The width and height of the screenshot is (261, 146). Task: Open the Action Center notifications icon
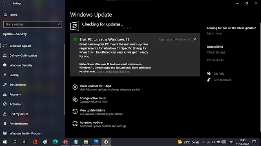254,142
